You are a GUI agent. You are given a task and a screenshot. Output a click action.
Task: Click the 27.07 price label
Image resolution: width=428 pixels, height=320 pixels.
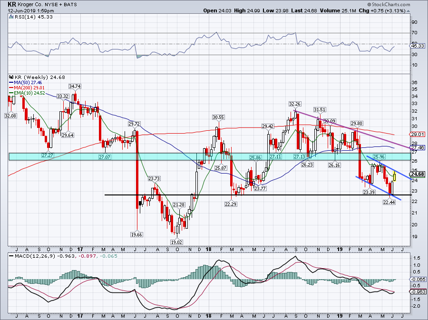pos(105,157)
